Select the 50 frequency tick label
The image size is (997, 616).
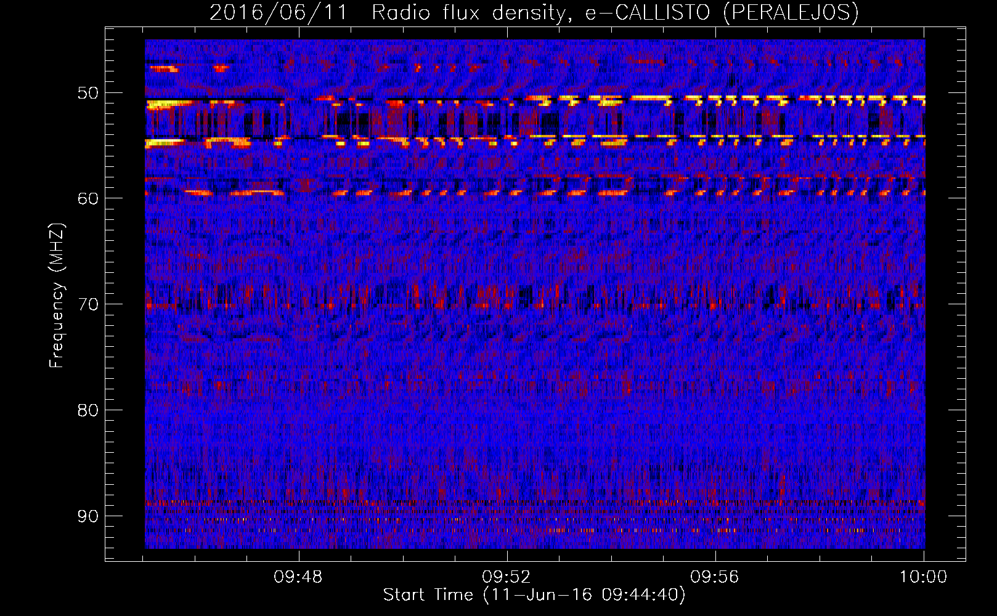coord(87,93)
